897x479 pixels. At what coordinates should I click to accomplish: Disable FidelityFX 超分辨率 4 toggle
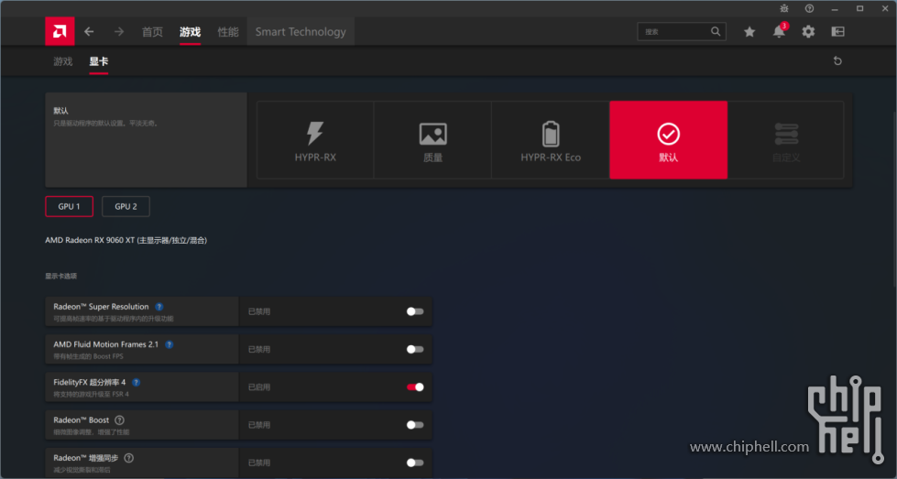point(415,387)
